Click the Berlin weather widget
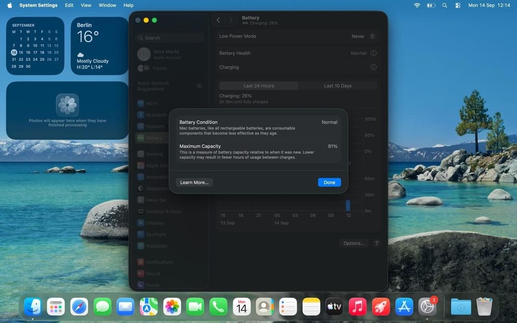The image size is (517, 323). tap(100, 46)
